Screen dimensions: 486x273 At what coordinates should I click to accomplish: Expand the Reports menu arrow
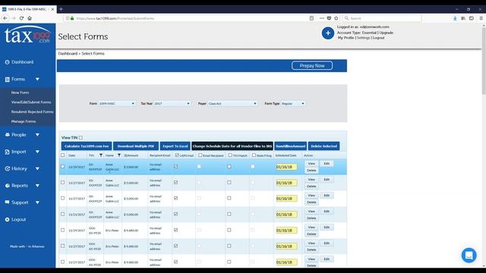37,186
